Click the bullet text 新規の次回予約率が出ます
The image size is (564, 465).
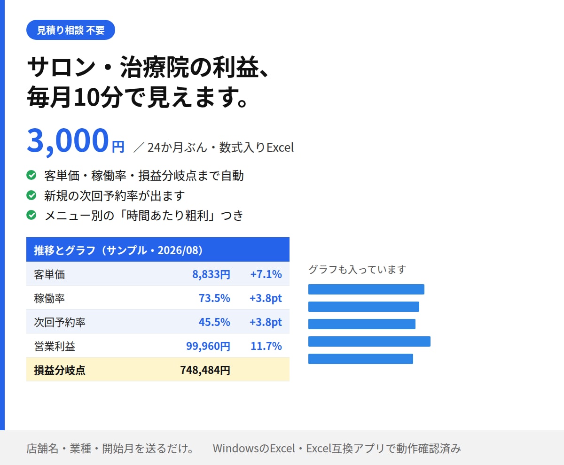[114, 195]
